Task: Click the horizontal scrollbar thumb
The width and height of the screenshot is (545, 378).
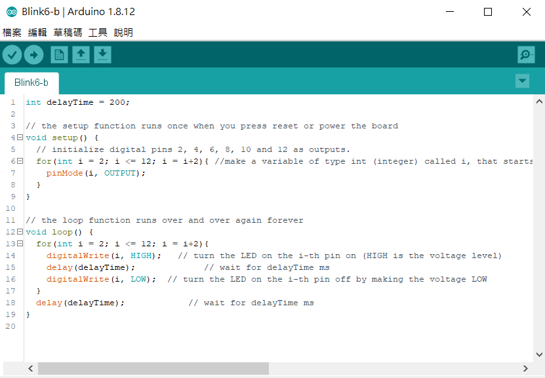Action: [x=153, y=369]
